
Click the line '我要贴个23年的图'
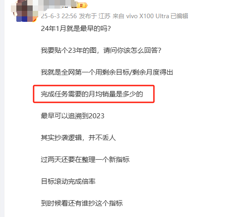pyautogui.click(x=69, y=50)
